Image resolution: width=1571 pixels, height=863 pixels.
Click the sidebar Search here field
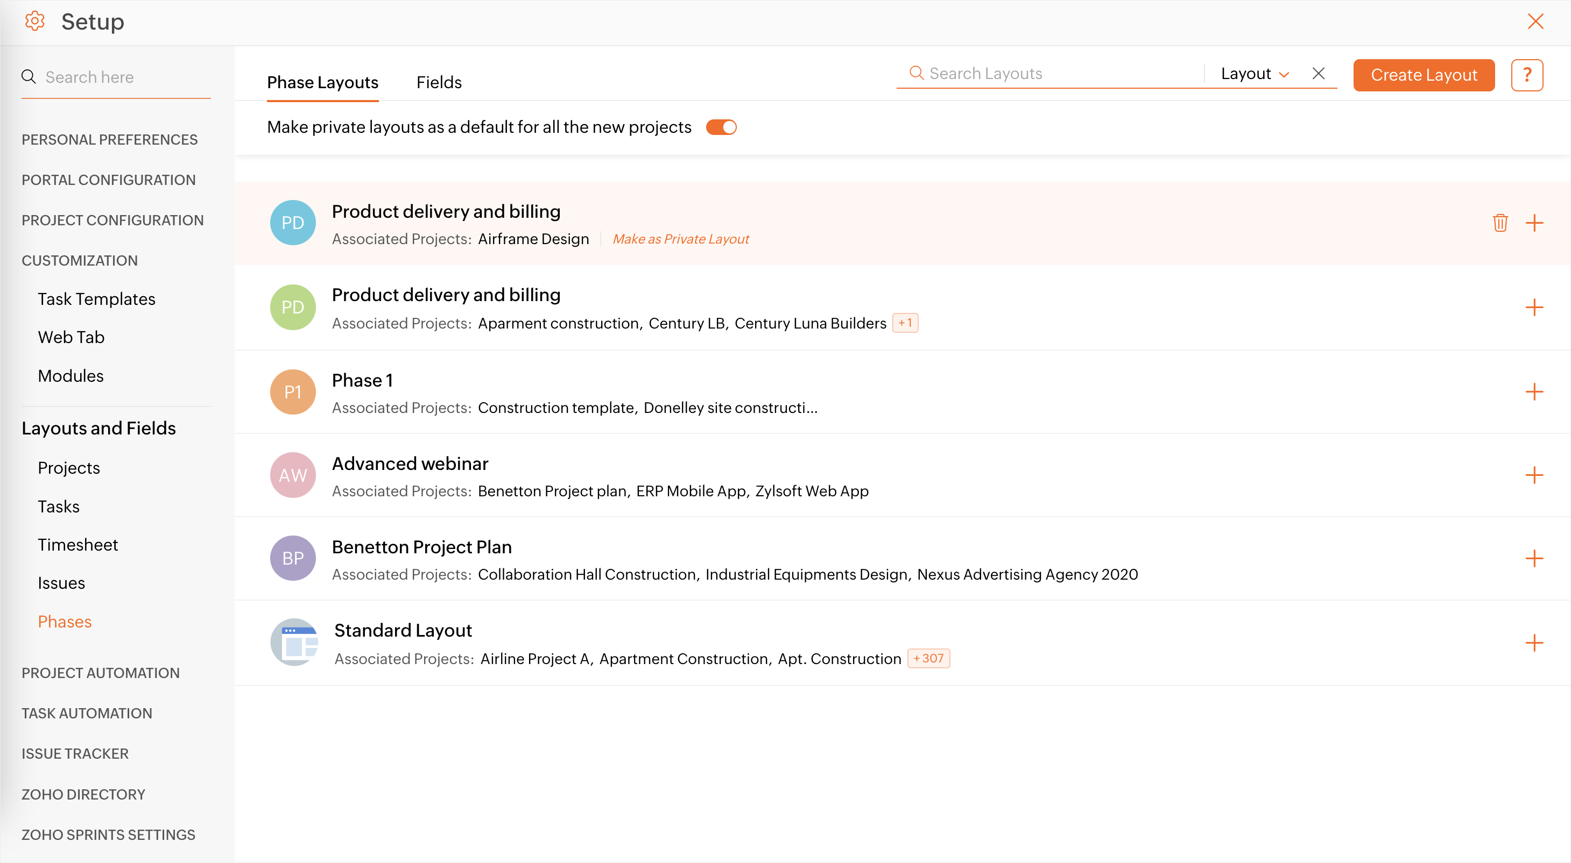pyautogui.click(x=122, y=77)
